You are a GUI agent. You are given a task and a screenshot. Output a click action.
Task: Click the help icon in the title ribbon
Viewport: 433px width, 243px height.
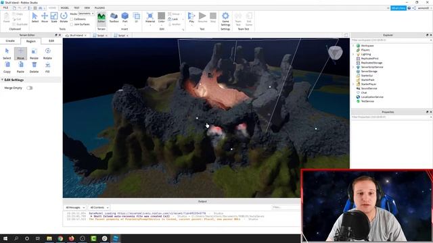click(409, 8)
